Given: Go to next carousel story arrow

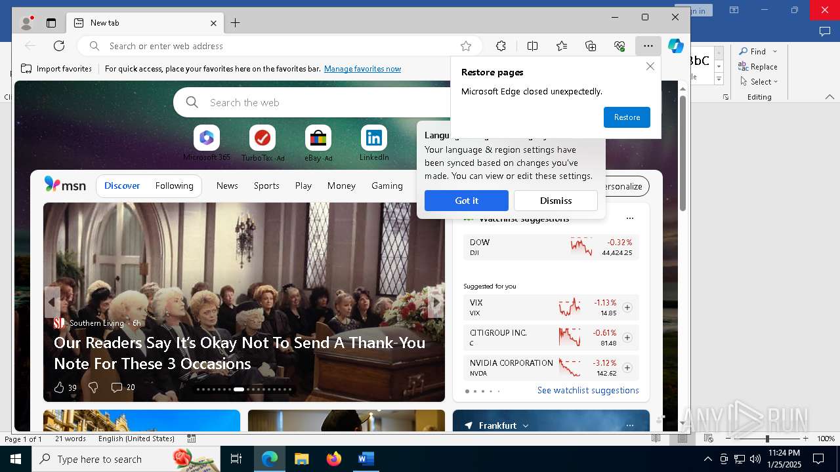Looking at the screenshot, I should 436,302.
